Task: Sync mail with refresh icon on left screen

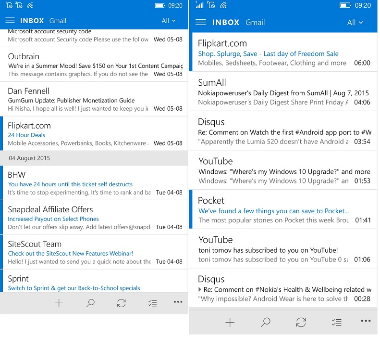Action: 121,303
